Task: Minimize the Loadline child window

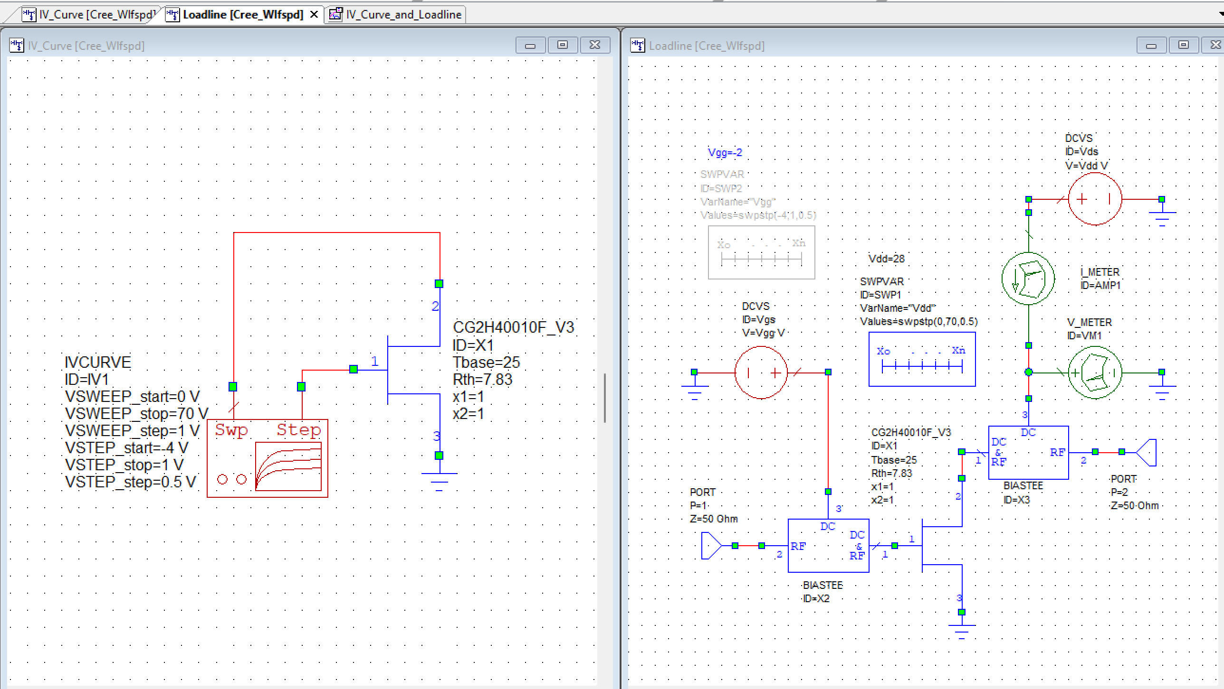Action: tap(1151, 45)
